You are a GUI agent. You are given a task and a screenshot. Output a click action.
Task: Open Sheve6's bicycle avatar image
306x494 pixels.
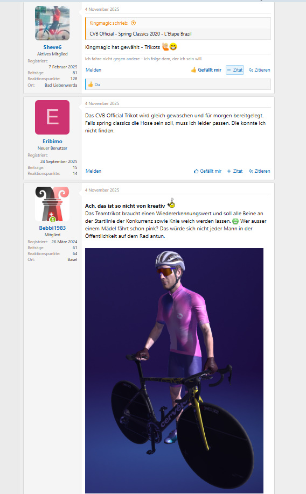coord(52,23)
